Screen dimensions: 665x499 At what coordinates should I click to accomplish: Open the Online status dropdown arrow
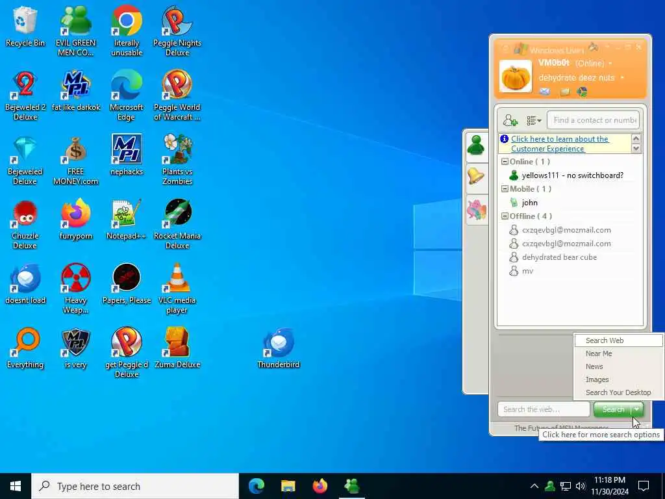point(610,64)
